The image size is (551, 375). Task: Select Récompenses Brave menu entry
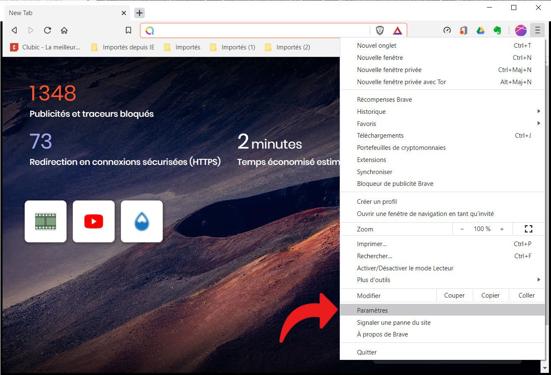pos(443,100)
